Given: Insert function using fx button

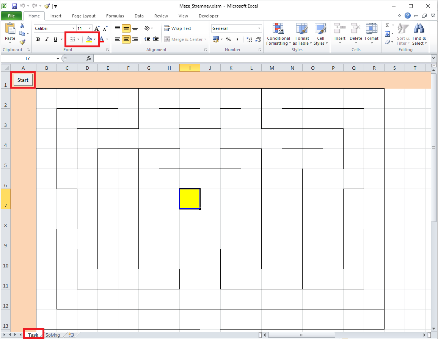Looking at the screenshot, I should pos(89,58).
